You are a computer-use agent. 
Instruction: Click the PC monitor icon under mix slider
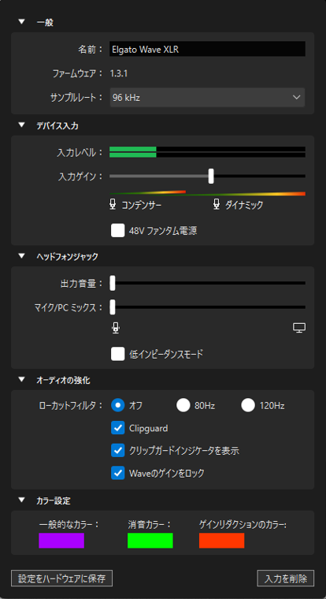tap(299, 328)
